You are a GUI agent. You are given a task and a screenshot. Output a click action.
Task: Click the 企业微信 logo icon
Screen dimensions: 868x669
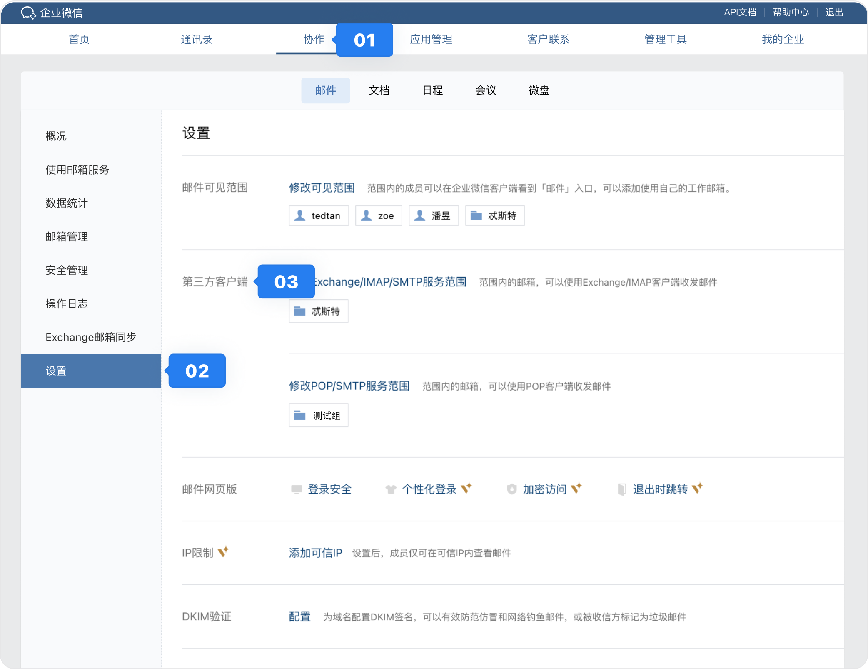28,13
